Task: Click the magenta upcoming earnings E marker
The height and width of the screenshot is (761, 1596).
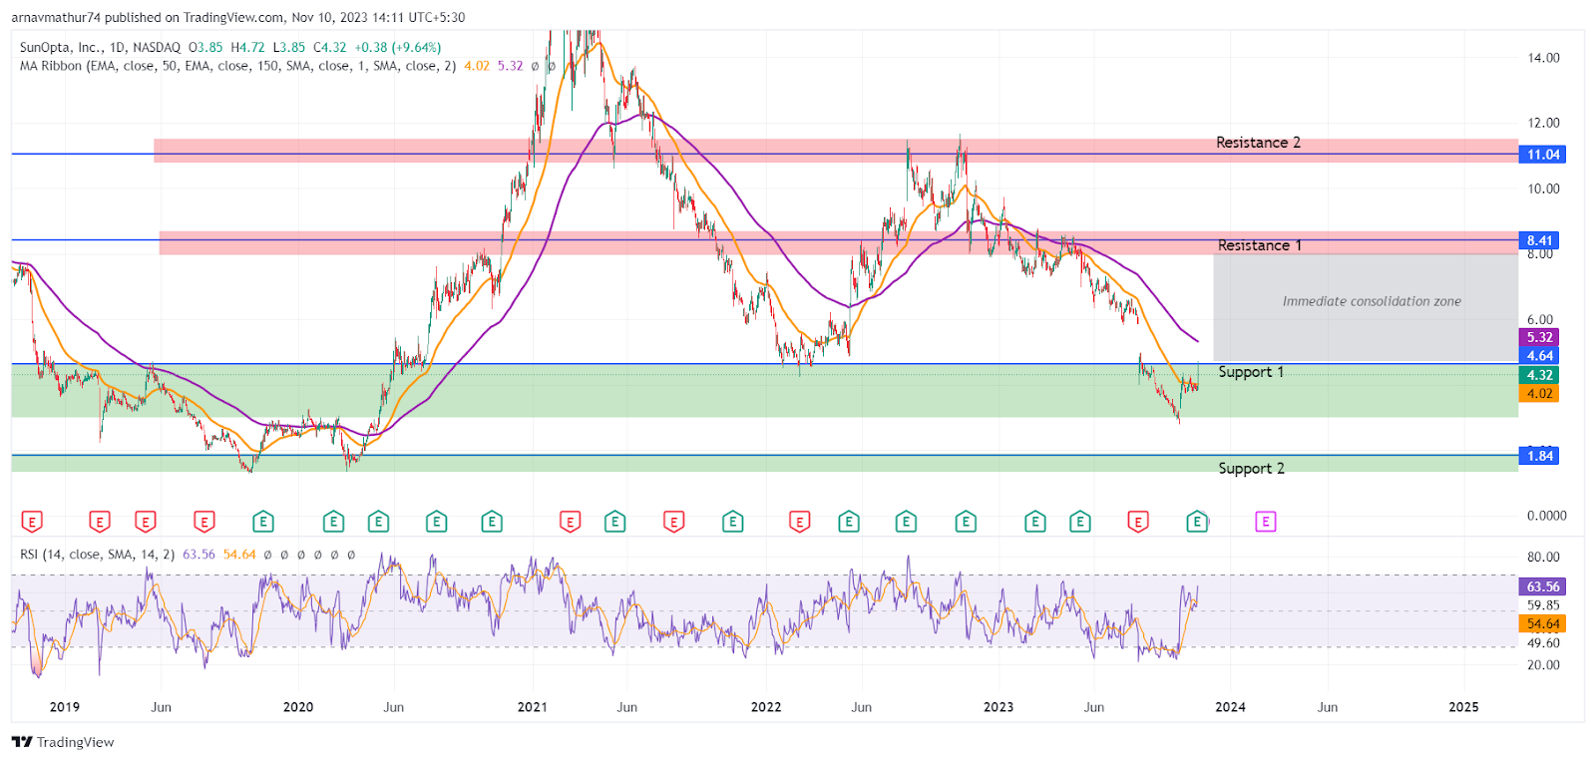Action: click(x=1266, y=522)
